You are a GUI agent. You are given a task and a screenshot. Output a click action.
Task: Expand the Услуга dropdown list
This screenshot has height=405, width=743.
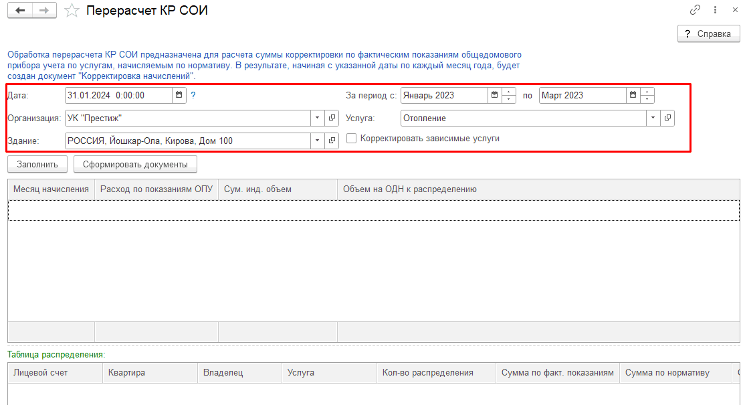[x=652, y=118]
